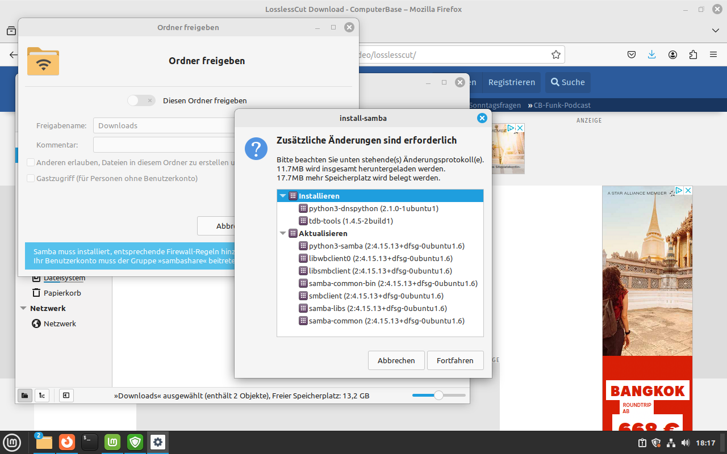Select the libwbclient0 package row
The height and width of the screenshot is (454, 727).
380,258
